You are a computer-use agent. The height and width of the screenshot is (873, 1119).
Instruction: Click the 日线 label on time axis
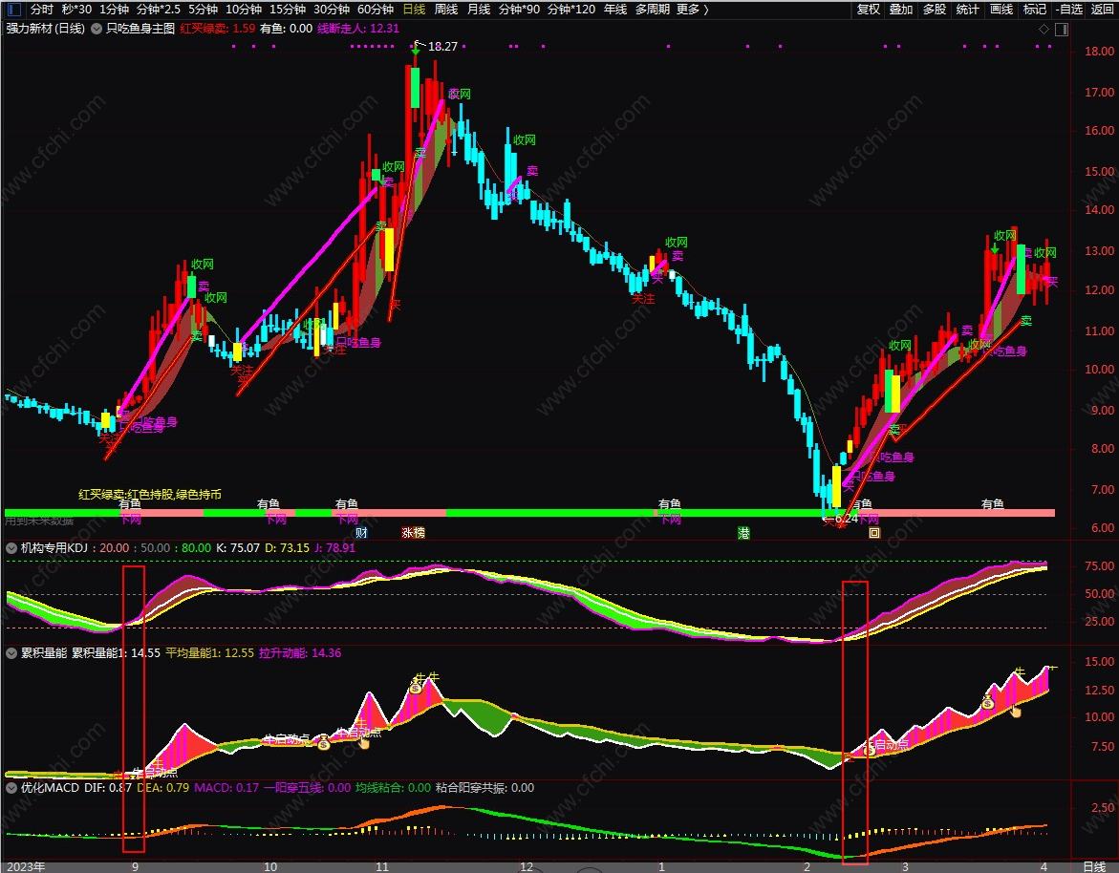click(x=1093, y=865)
